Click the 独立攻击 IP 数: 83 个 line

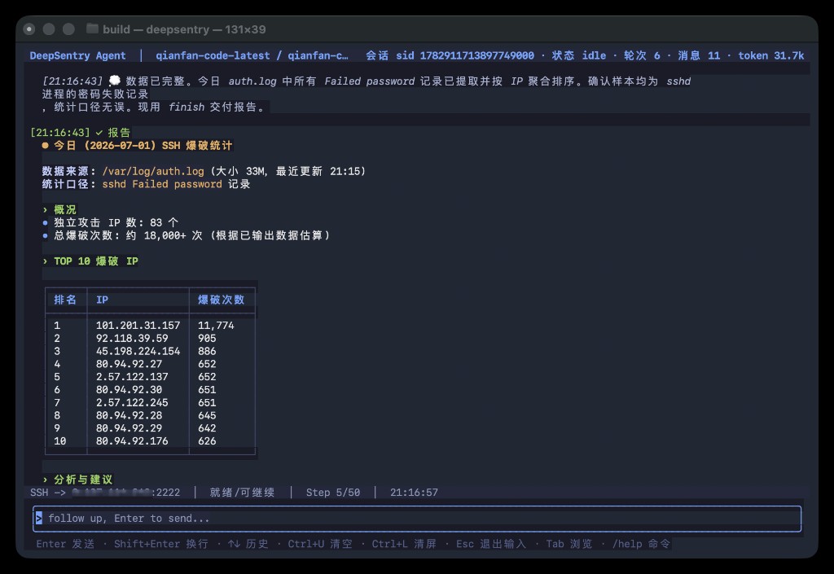(x=116, y=223)
